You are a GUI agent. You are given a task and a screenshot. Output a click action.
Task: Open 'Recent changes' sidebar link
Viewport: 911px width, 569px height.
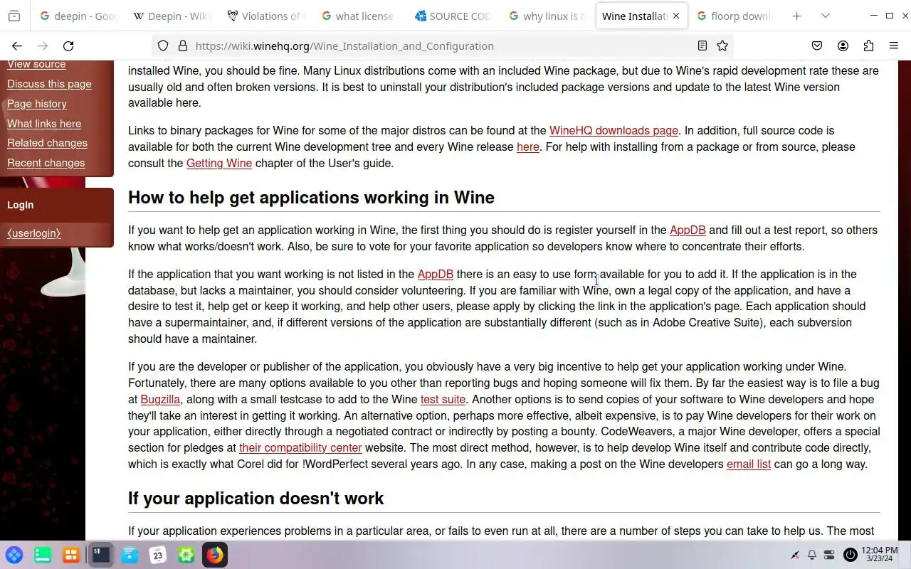(46, 163)
